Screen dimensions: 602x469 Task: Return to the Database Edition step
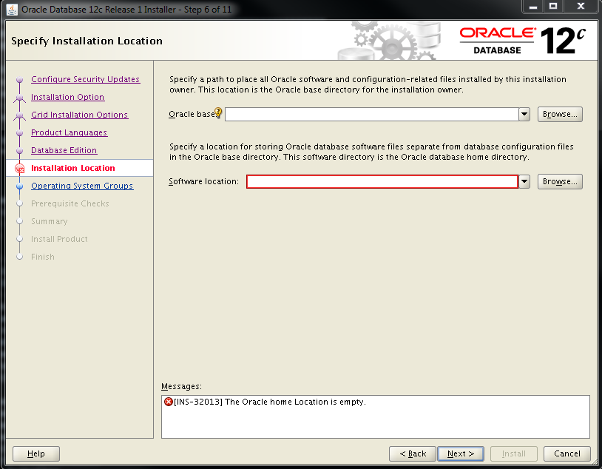[x=64, y=150]
